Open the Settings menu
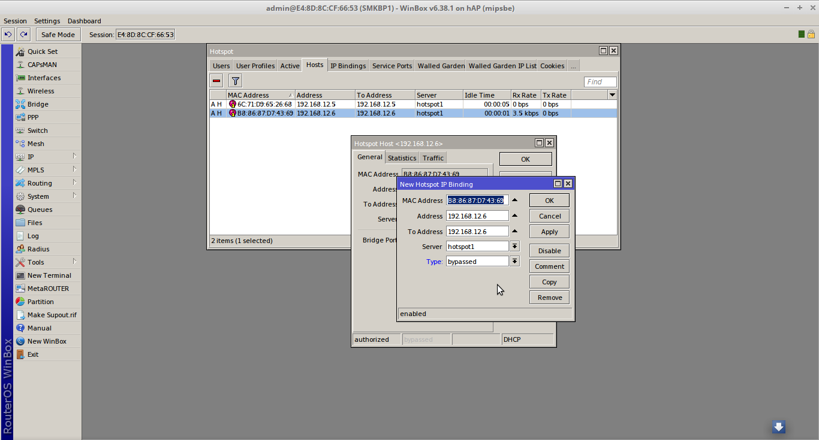The height and width of the screenshot is (440, 819). 47,21
